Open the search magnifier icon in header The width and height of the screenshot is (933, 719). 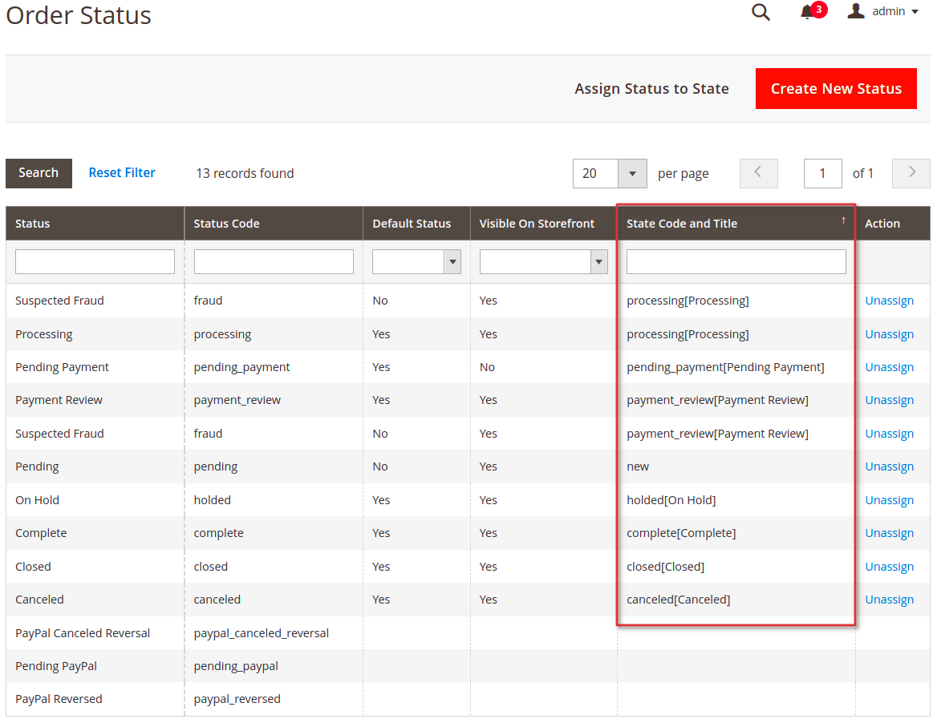tap(761, 12)
